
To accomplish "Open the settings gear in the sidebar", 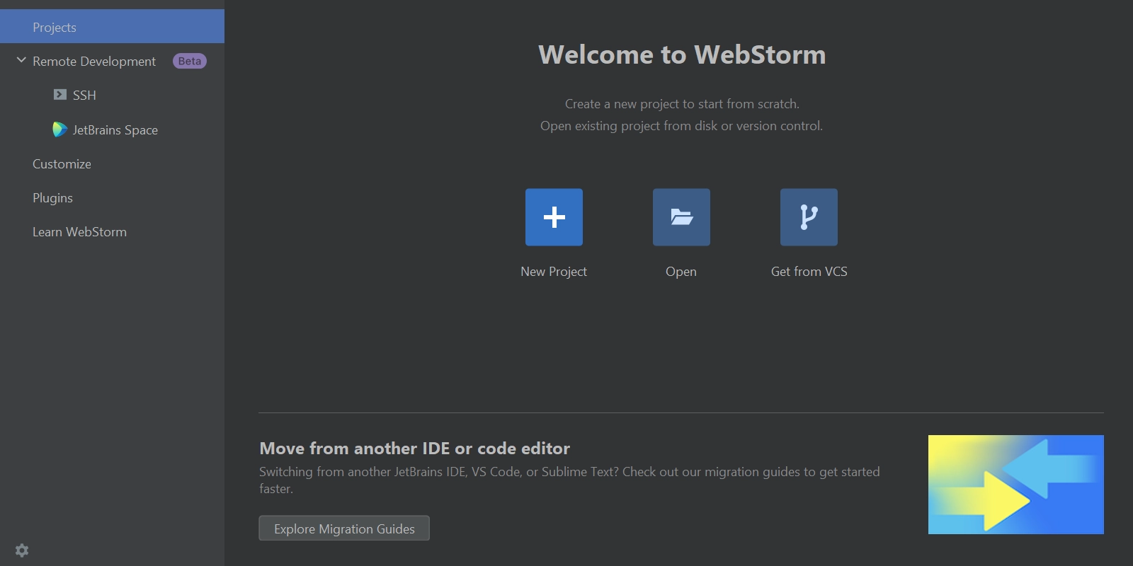I will tap(22, 550).
